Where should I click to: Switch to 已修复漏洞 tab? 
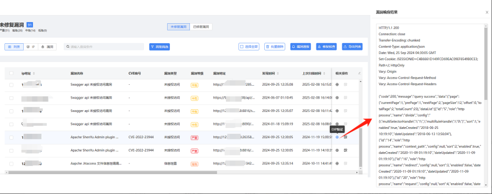tap(201, 27)
